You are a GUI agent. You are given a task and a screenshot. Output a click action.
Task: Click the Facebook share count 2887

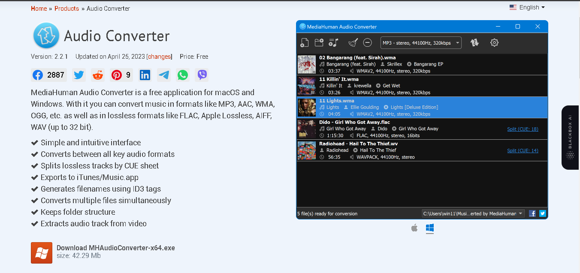click(x=56, y=75)
